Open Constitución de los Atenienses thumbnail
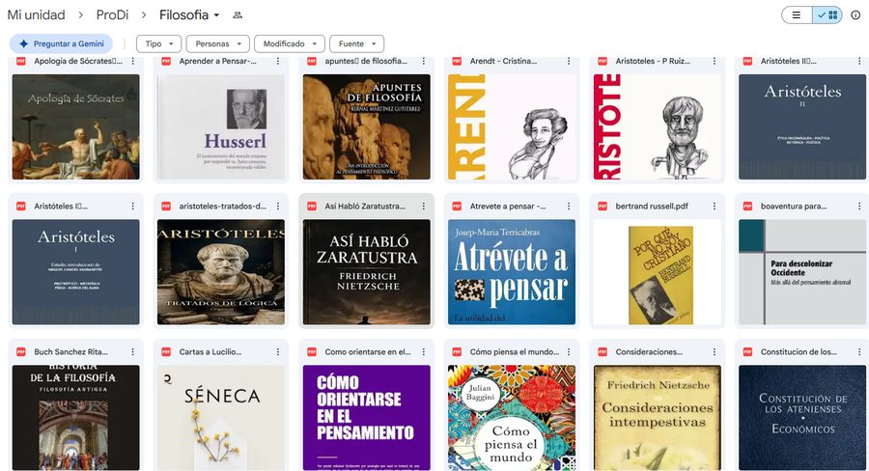This screenshot has width=869, height=471. click(x=802, y=417)
